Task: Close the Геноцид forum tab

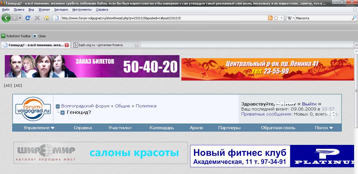Action: click(66, 45)
